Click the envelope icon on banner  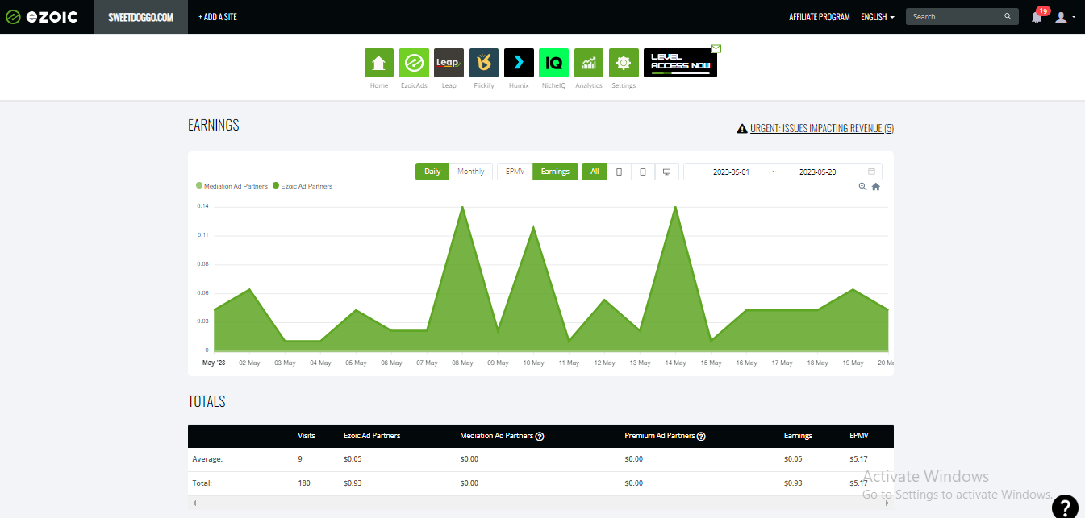(716, 49)
